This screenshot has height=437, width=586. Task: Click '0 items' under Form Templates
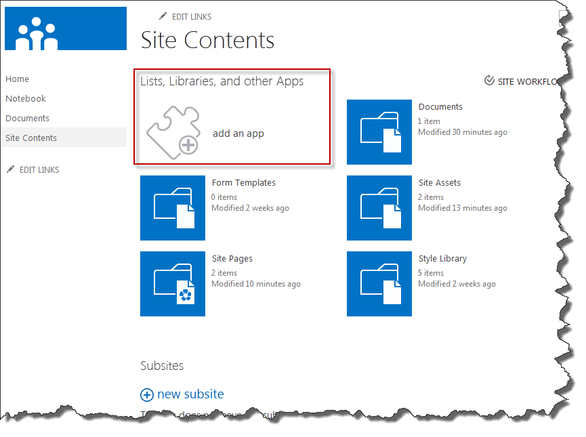[224, 197]
